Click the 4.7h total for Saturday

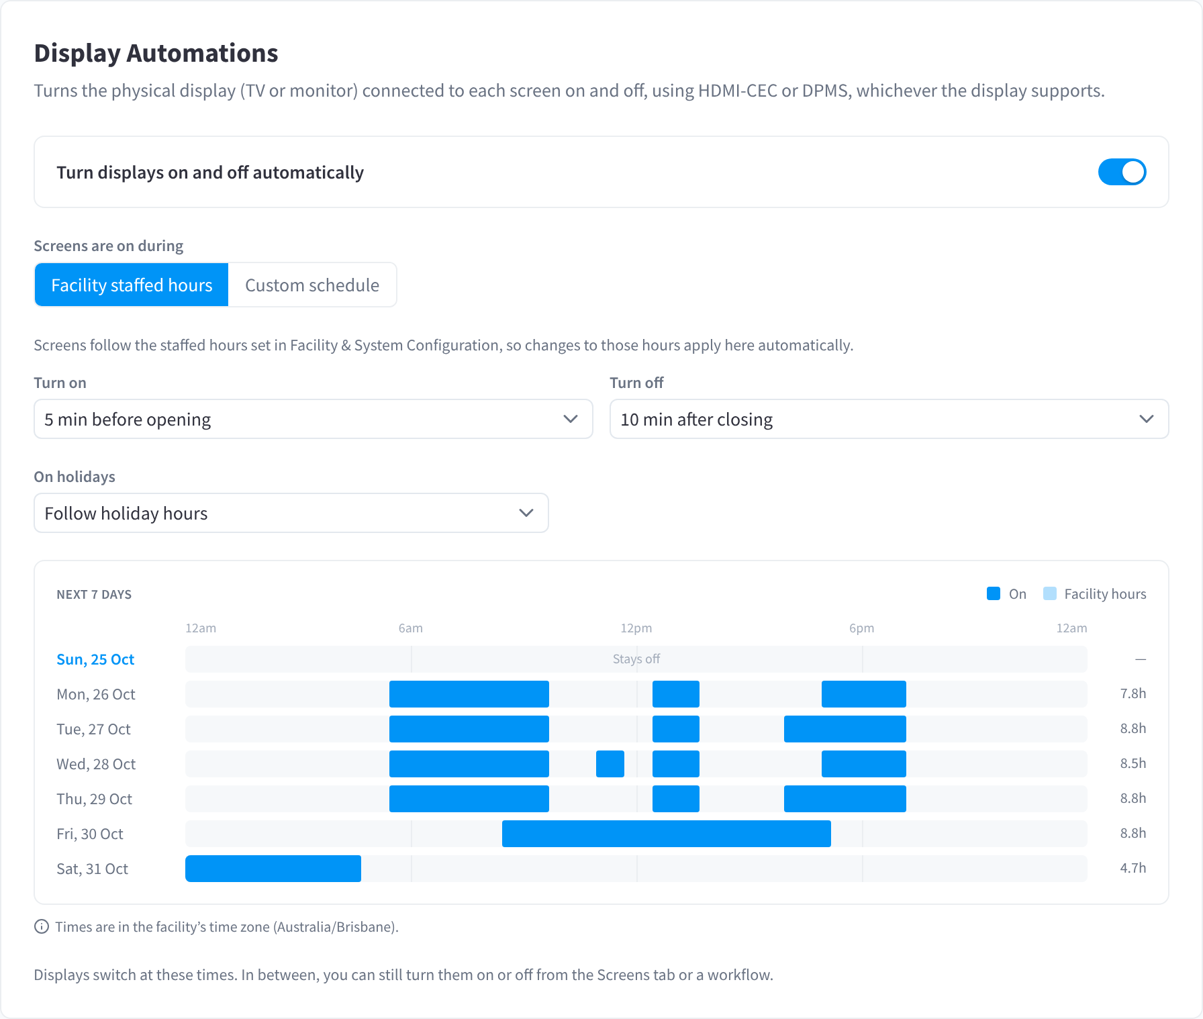pos(1133,868)
